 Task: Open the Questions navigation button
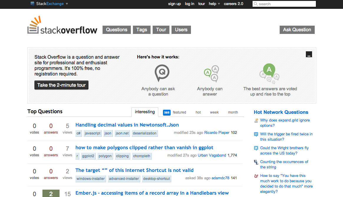(117, 30)
